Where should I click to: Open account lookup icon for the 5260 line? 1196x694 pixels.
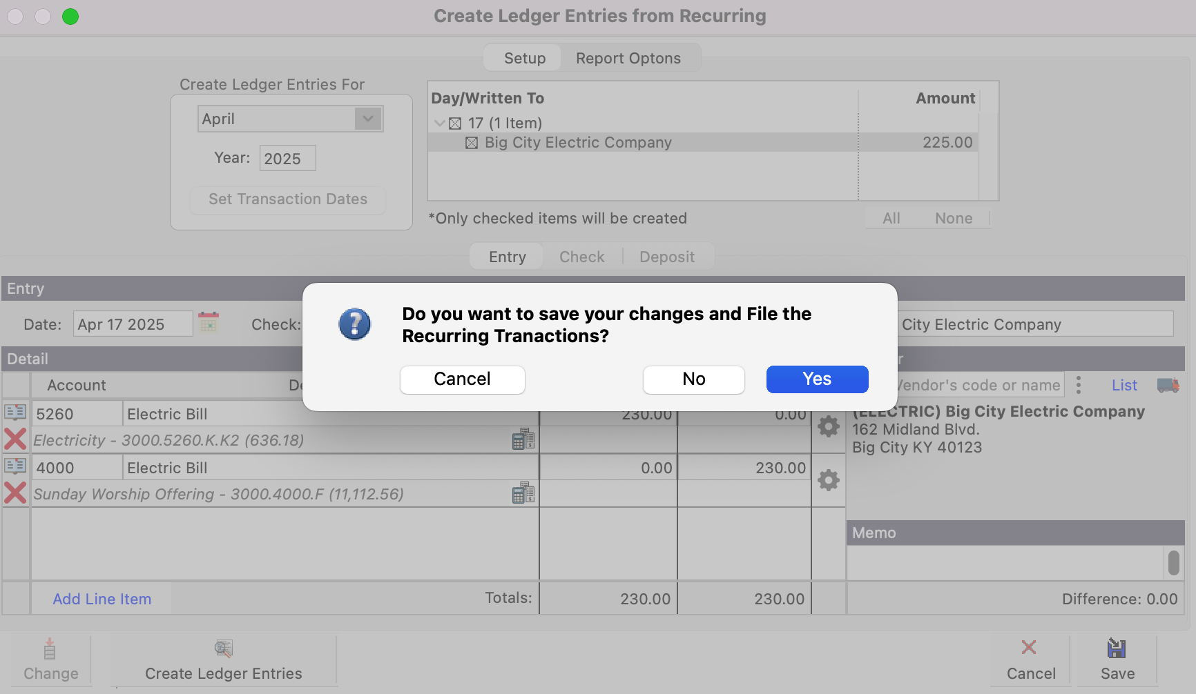coord(15,413)
